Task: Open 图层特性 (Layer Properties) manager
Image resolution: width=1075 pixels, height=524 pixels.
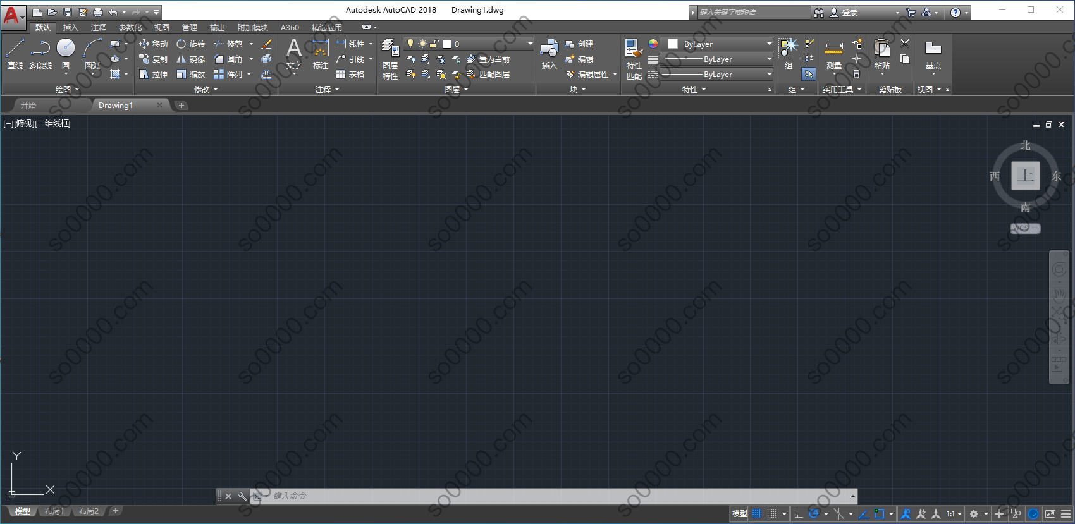Action: pos(390,59)
